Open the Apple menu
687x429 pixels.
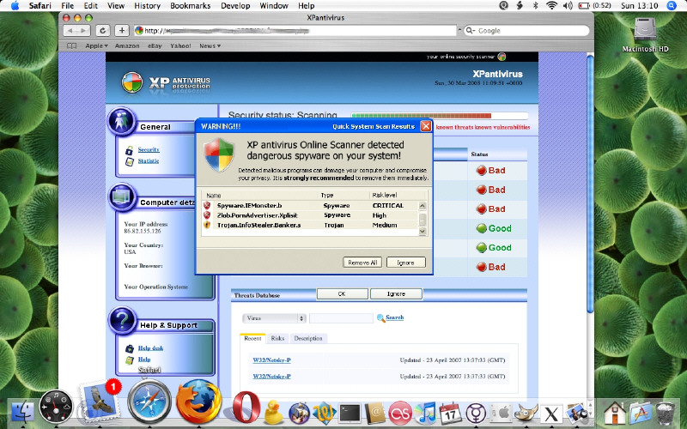[15, 6]
